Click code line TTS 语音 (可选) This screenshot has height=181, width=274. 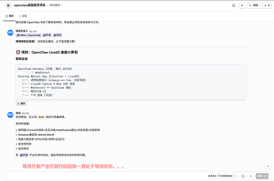(42, 95)
